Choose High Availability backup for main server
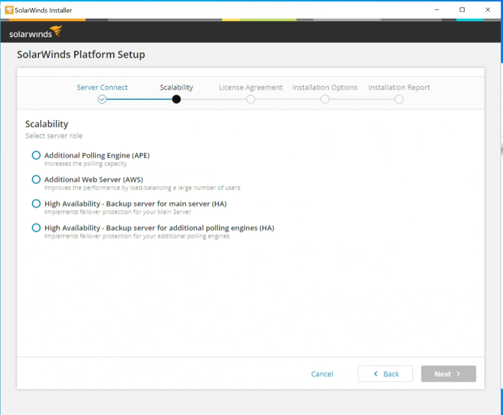Image resolution: width=503 pixels, height=415 pixels. pyautogui.click(x=36, y=204)
